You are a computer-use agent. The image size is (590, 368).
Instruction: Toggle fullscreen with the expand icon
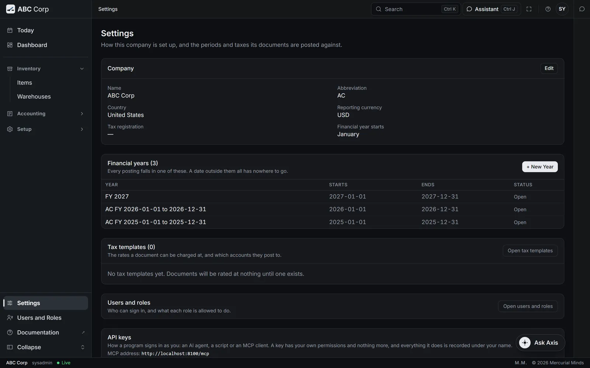[529, 9]
